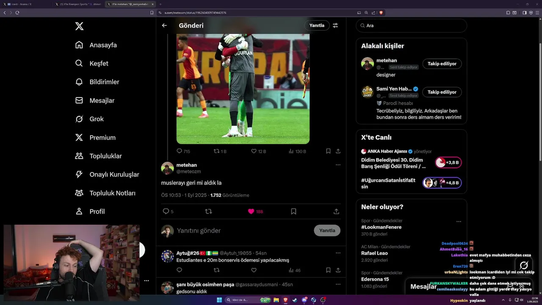
Task: Reply to Aytuğ#26's comment
Action: pos(179,270)
